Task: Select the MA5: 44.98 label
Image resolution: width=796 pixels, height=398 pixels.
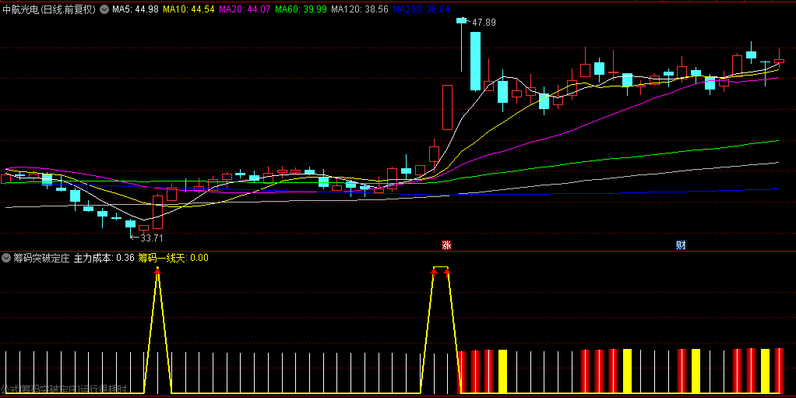Action: point(135,9)
